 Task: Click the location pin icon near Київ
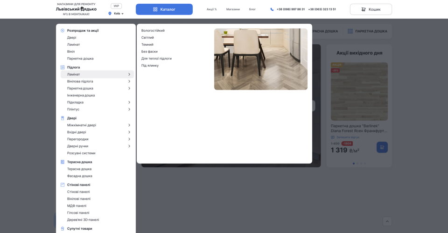point(110,14)
